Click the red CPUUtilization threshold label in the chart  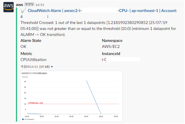point(35,103)
